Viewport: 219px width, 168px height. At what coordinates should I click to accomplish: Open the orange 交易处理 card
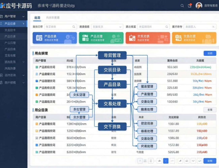point(194,38)
